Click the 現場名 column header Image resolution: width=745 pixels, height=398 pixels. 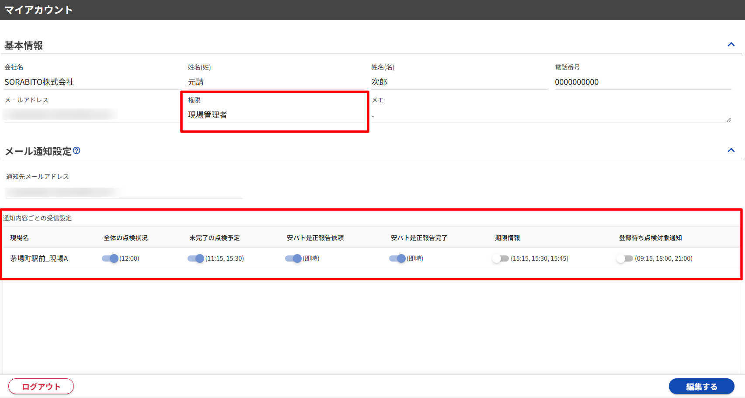[20, 238]
